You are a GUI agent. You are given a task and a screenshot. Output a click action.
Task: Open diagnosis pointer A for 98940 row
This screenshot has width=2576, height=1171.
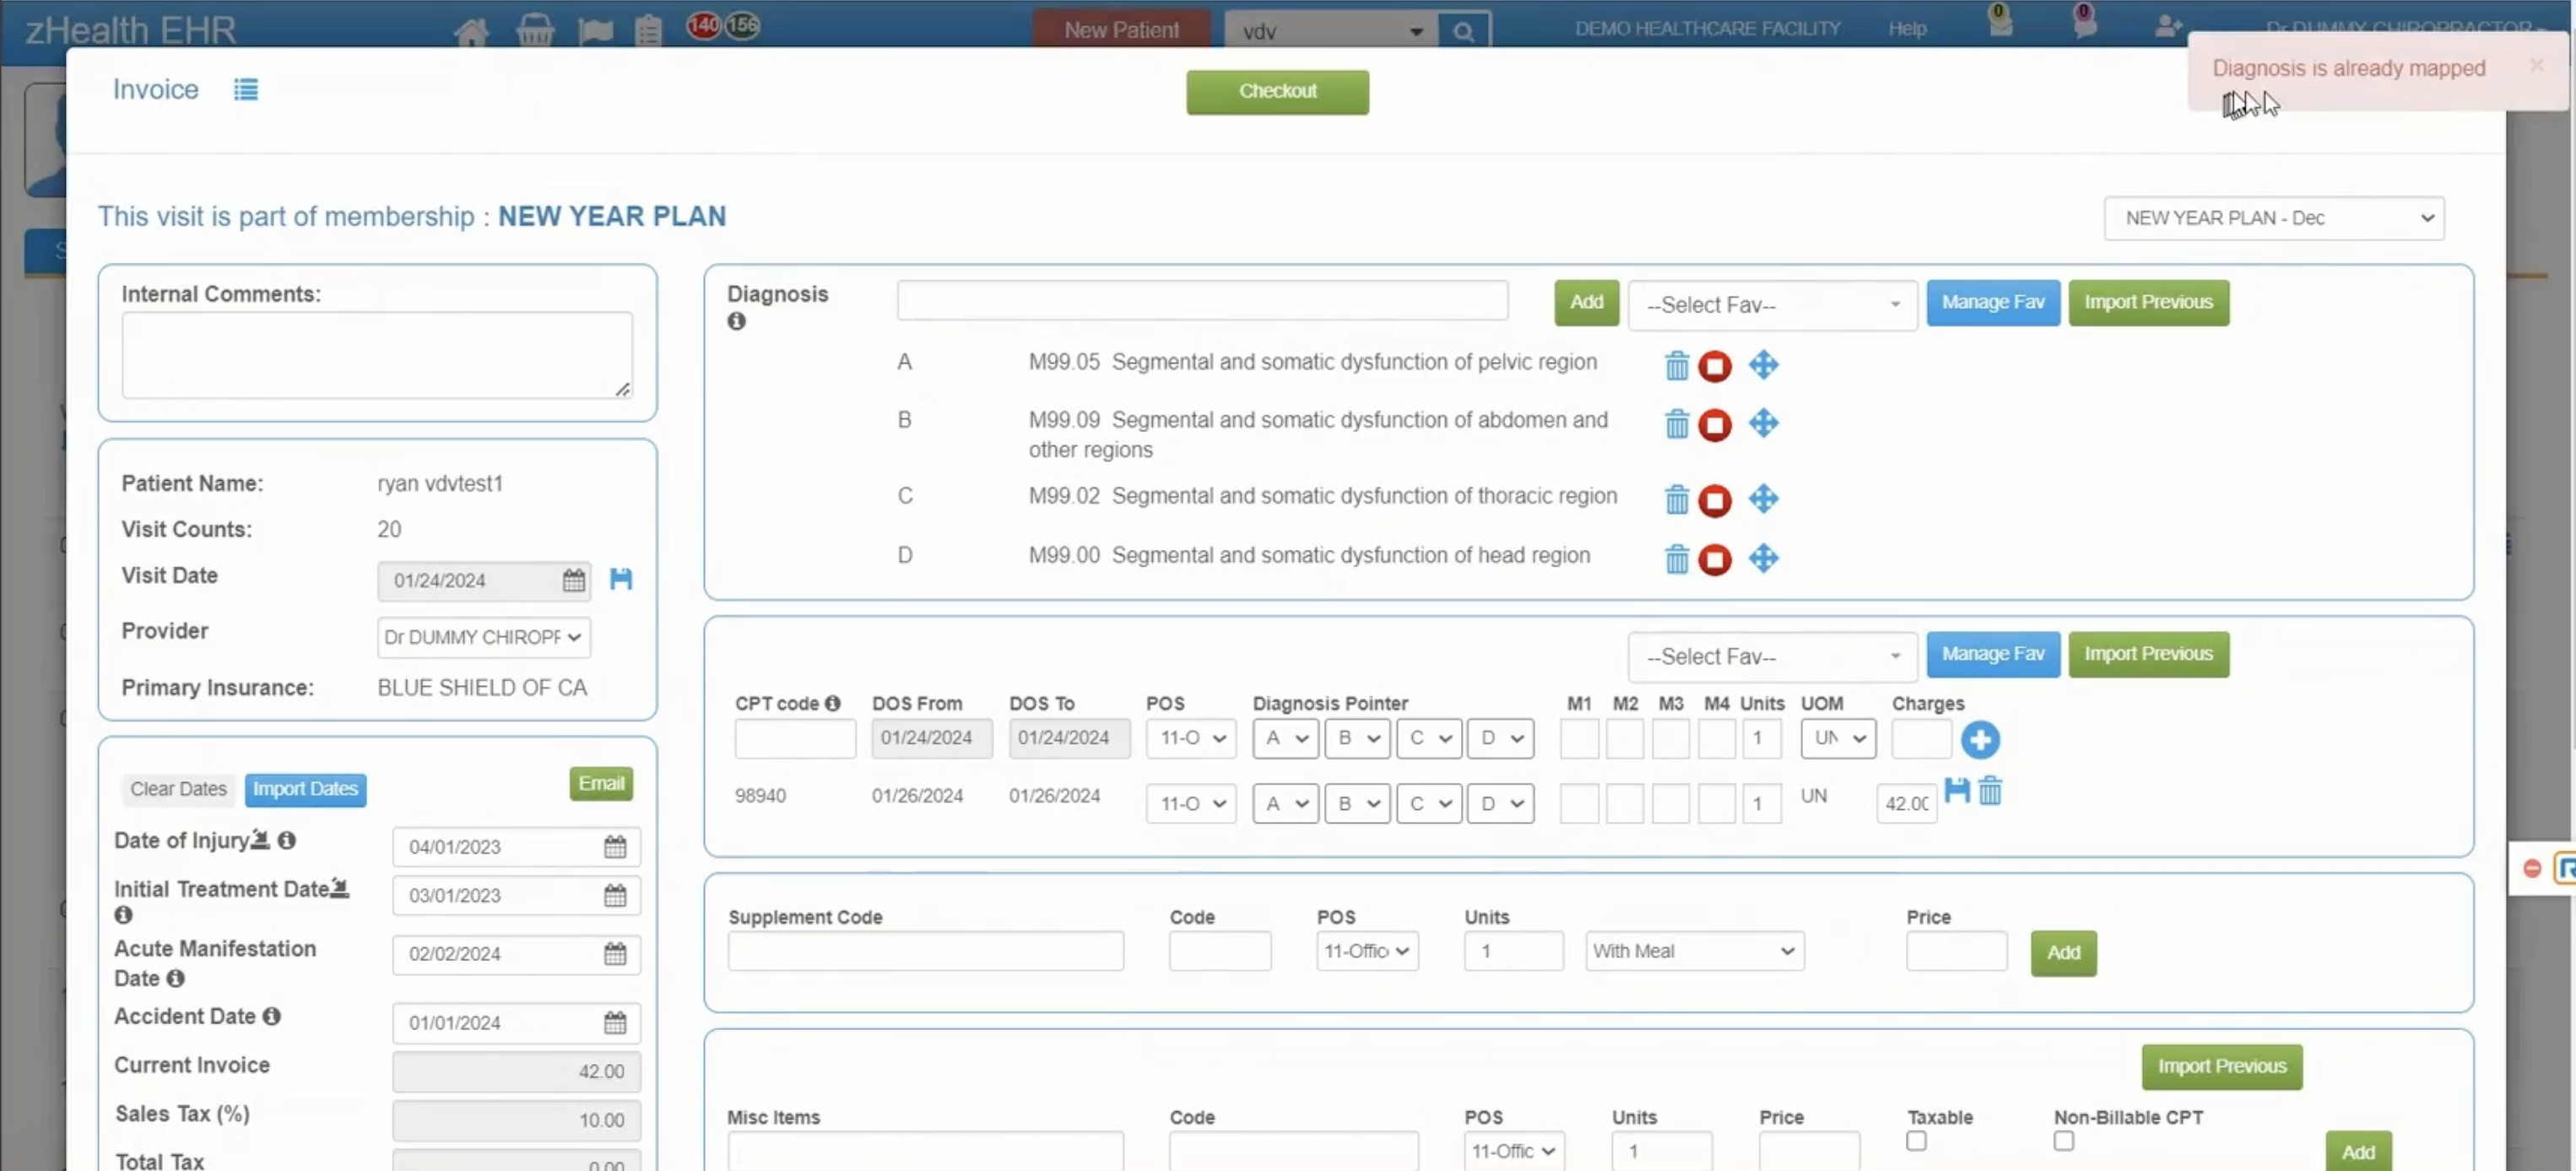[1285, 803]
